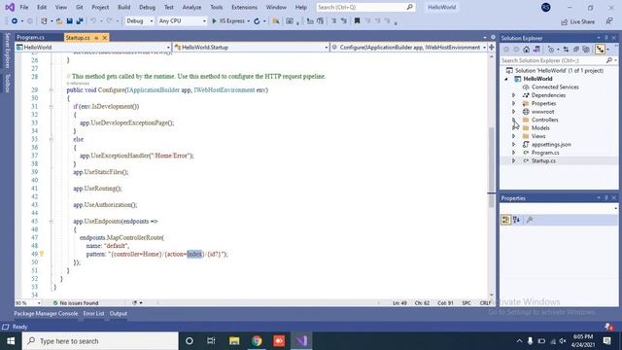Click the Save All toolbar icon
Viewport: 622px width, 350px height.
pos(80,21)
